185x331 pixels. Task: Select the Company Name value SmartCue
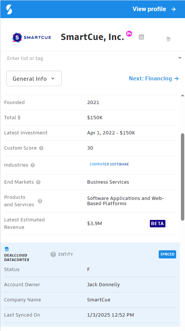pyautogui.click(x=99, y=300)
